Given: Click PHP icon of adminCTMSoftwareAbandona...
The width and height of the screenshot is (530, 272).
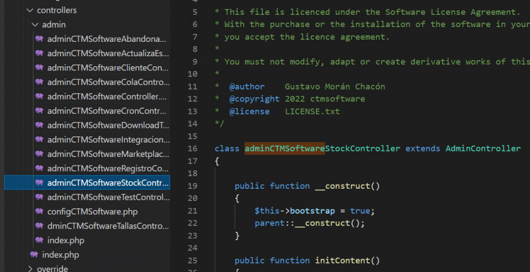Looking at the screenshot, I should tap(39, 39).
